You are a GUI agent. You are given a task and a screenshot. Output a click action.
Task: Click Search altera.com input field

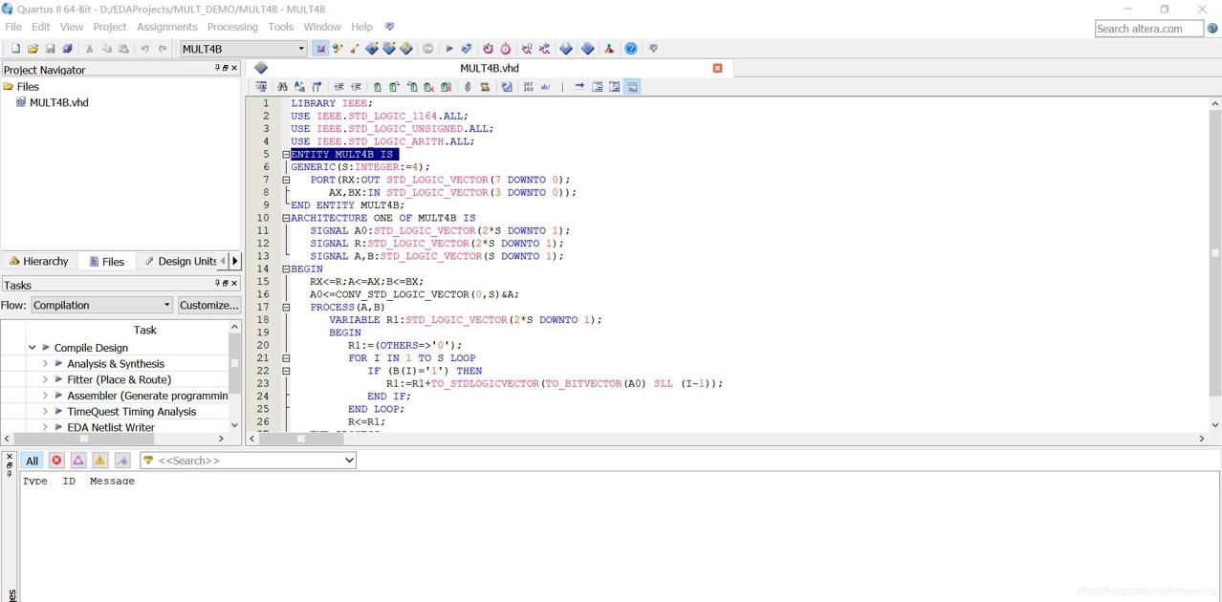point(1148,29)
